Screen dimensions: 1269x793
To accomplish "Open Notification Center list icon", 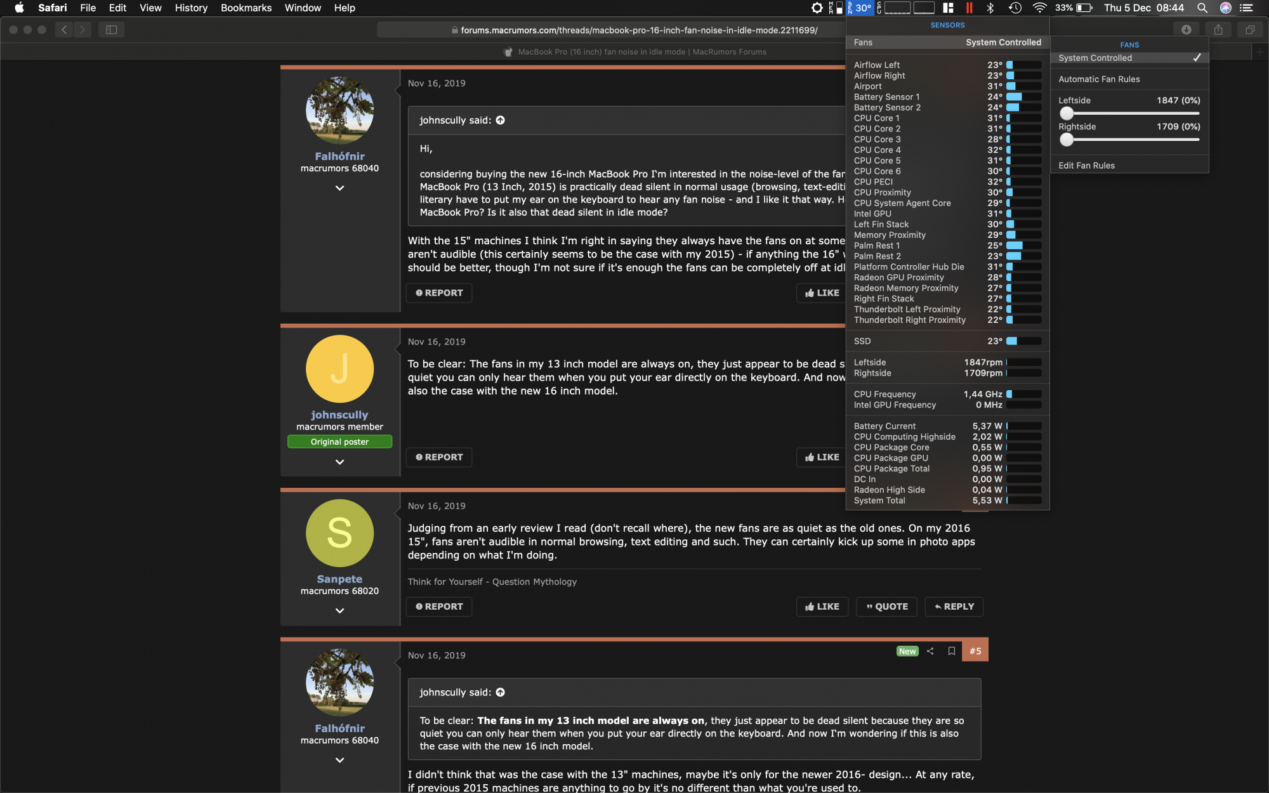I will click(1247, 8).
